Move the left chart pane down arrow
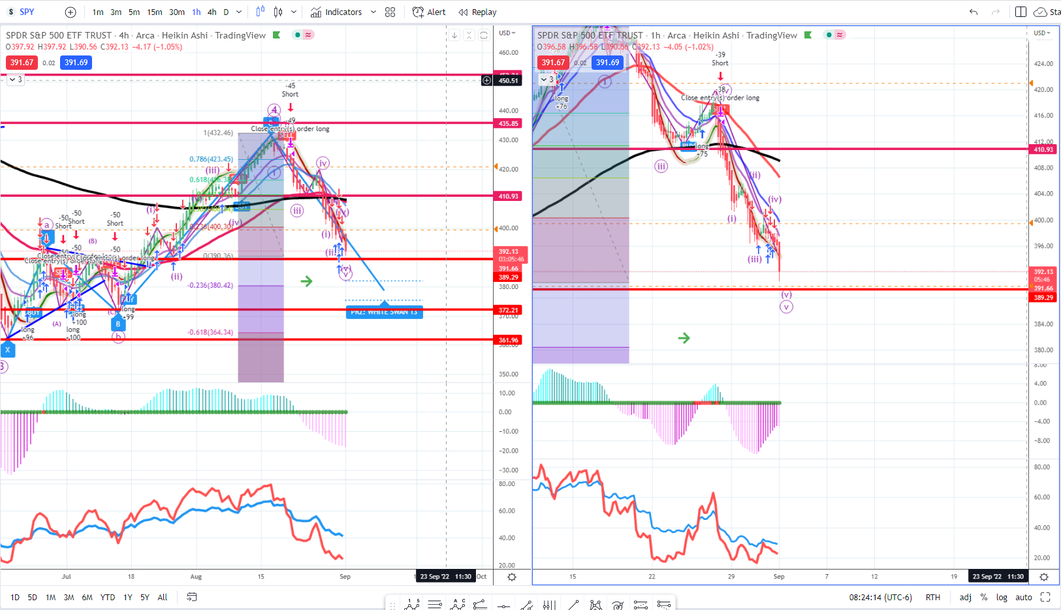 click(454, 35)
